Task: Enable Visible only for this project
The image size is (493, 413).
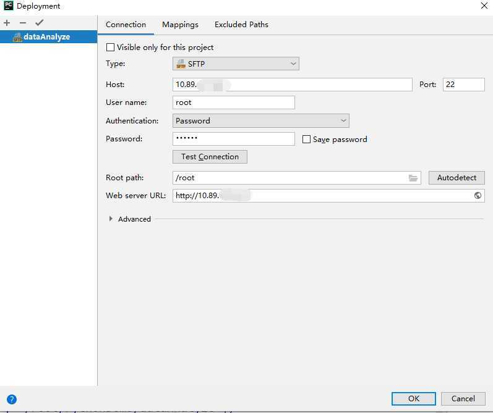Action: pyautogui.click(x=111, y=48)
